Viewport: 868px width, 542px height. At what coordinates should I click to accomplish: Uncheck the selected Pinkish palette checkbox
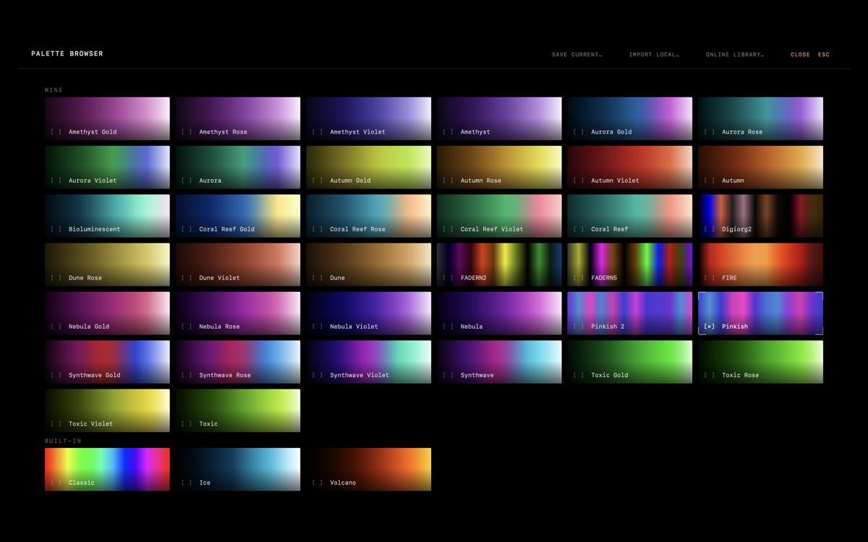click(x=710, y=327)
